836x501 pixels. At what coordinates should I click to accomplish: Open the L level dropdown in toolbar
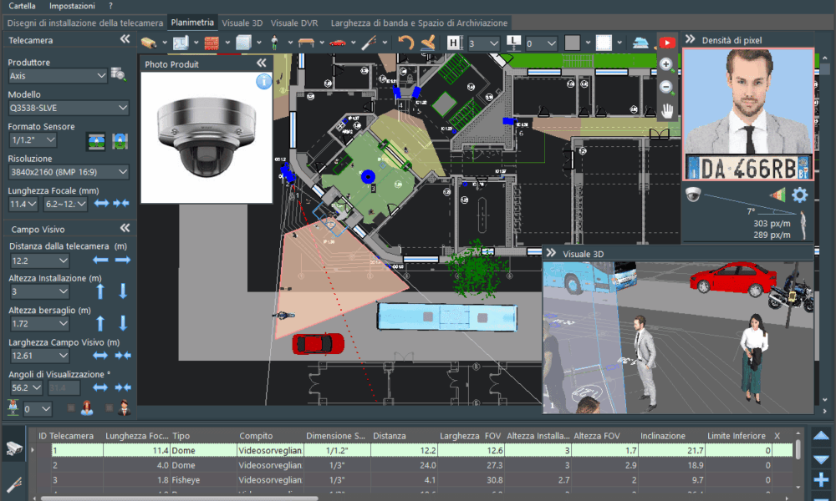[x=542, y=43]
